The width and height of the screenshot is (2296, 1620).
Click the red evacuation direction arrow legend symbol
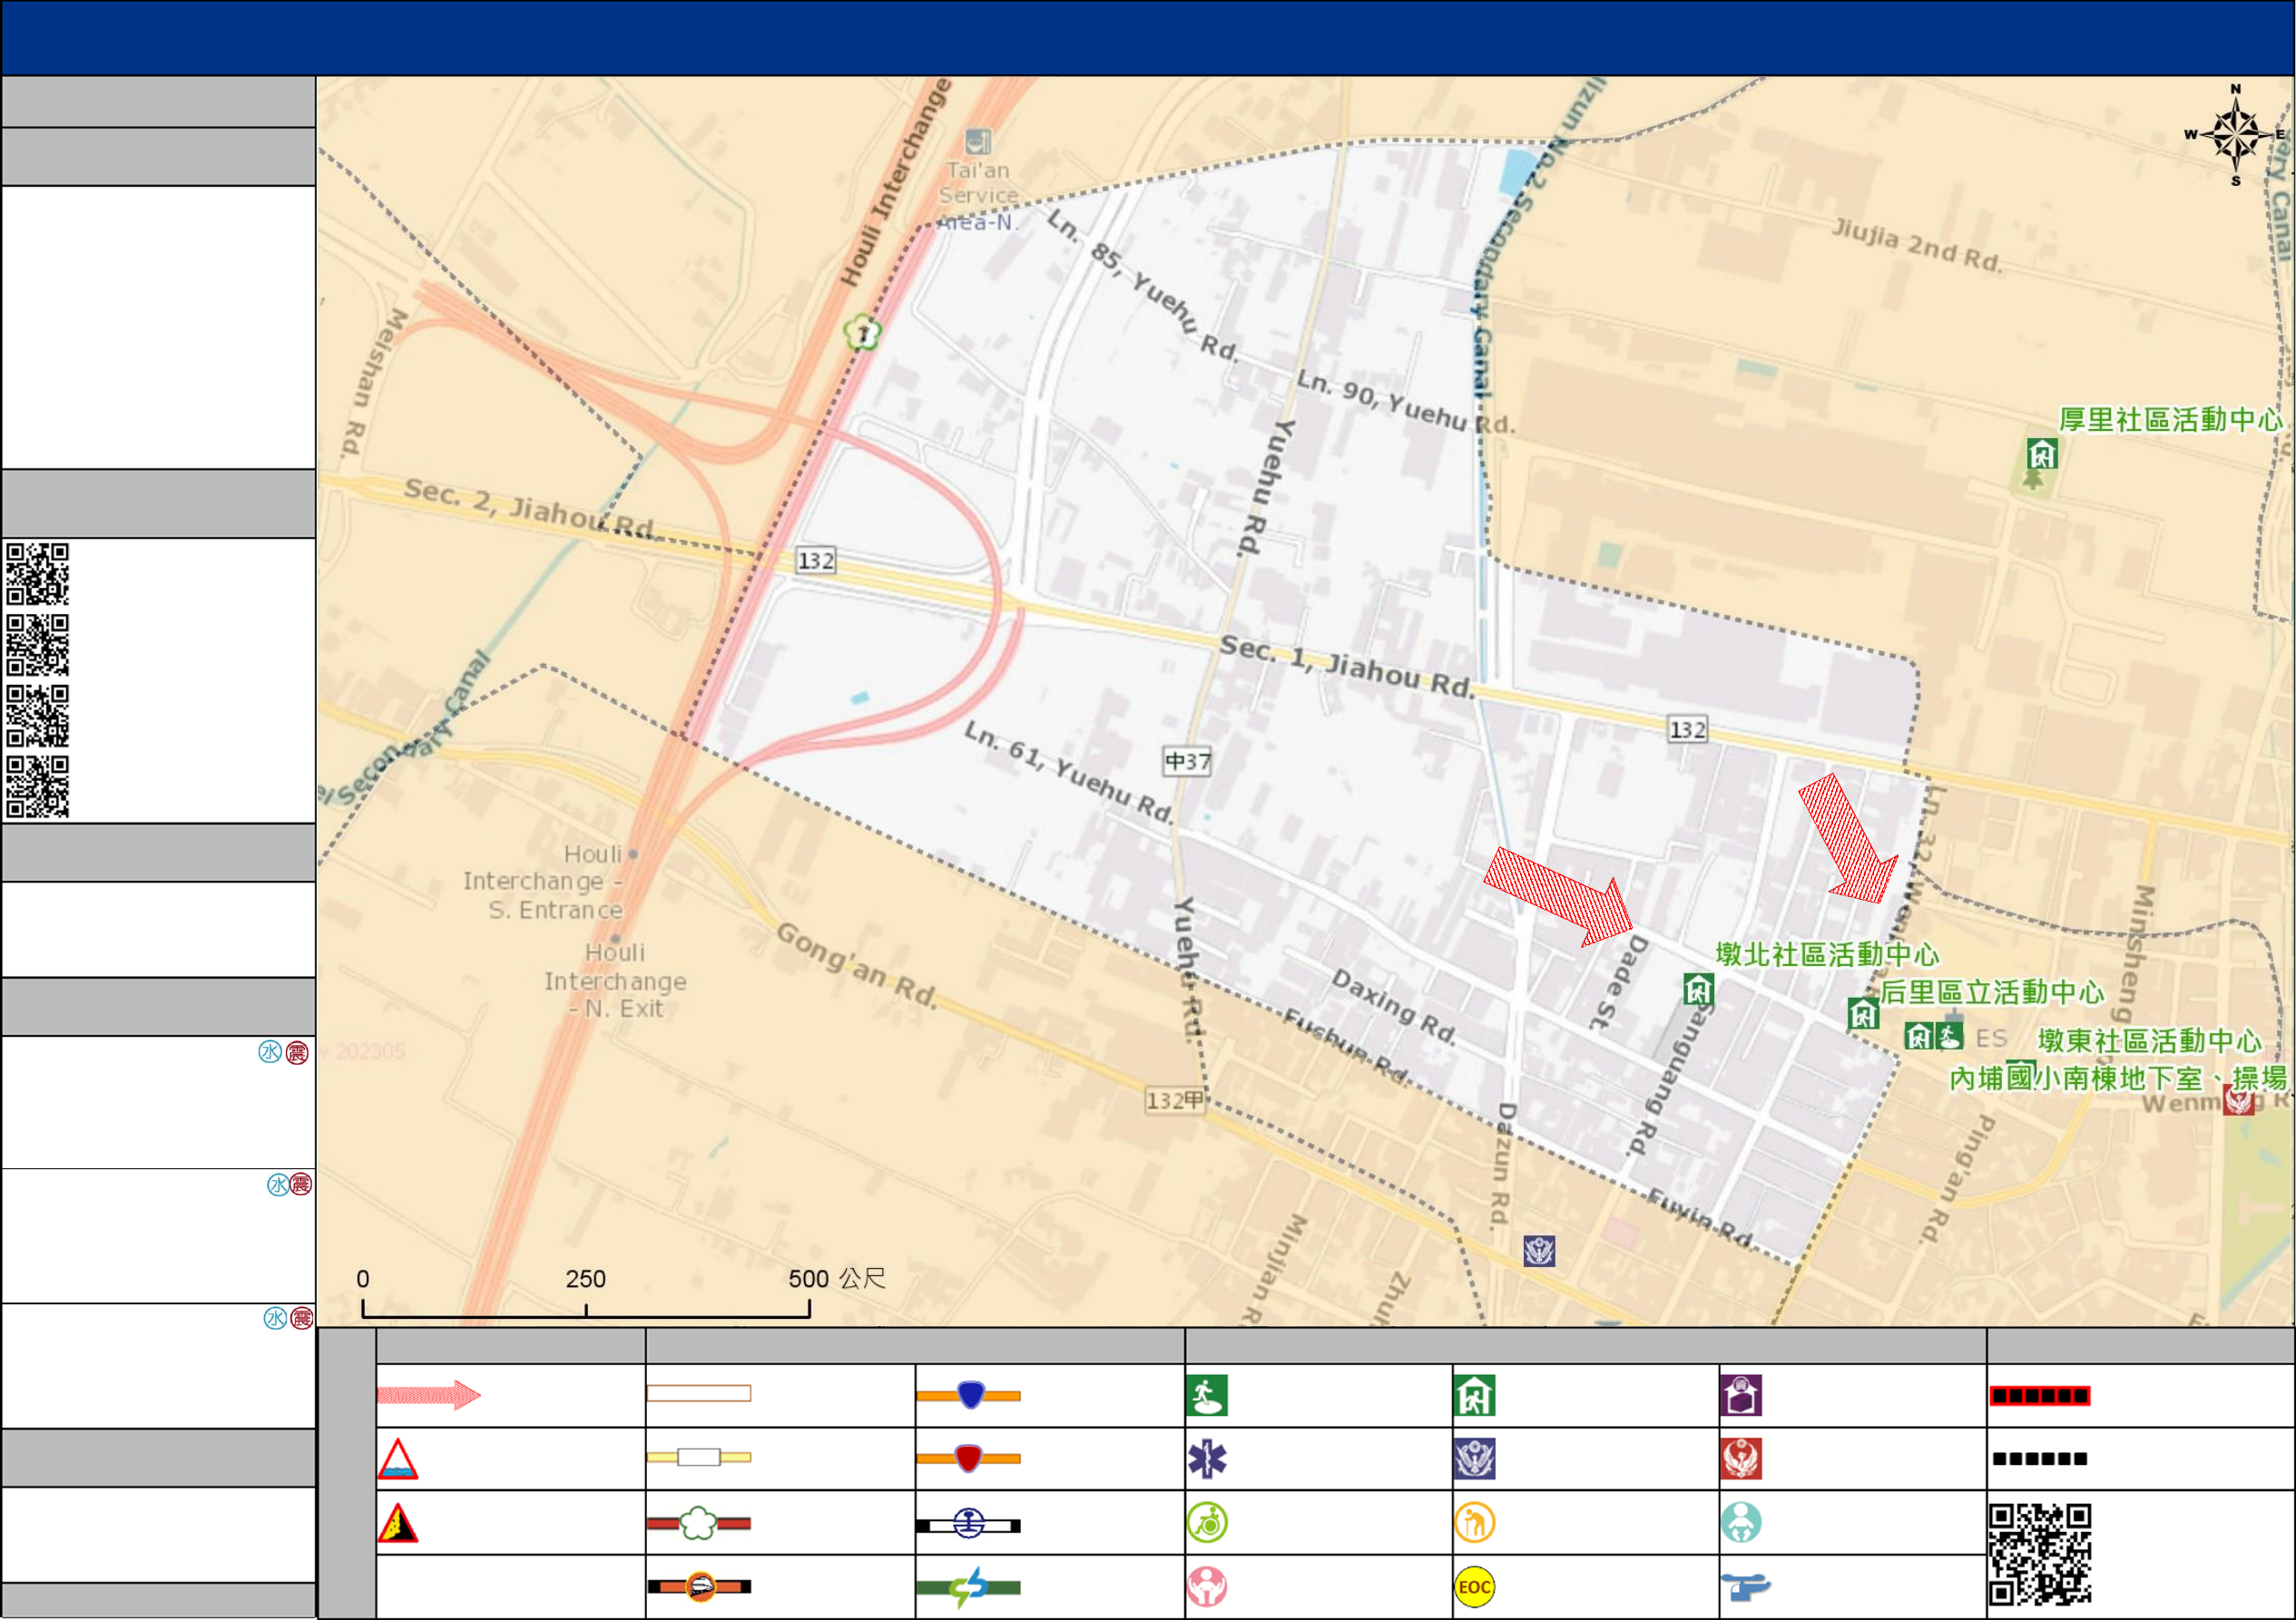tap(429, 1394)
